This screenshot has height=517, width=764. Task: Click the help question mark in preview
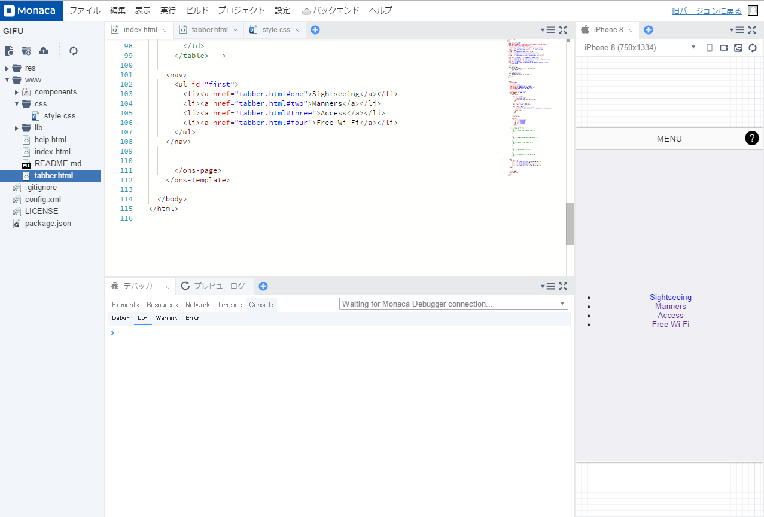coord(752,139)
